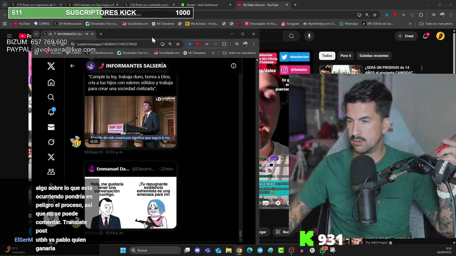Image resolution: width=456 pixels, height=256 pixels.
Task: Open X messages envelope icon
Action: click(x=51, y=127)
